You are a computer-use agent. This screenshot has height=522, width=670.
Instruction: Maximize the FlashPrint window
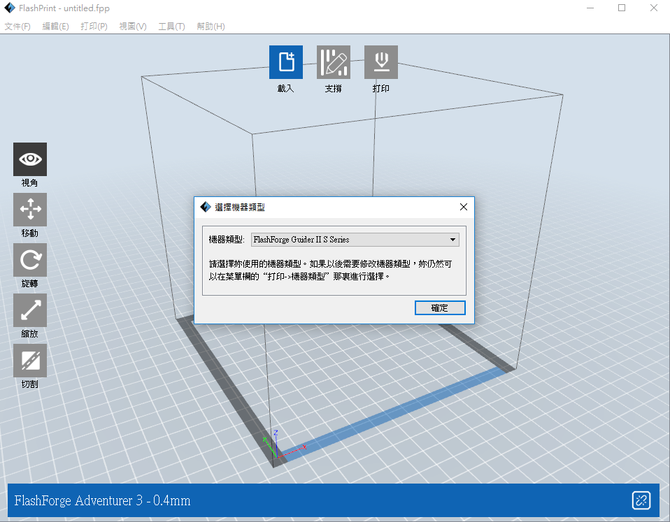coord(622,8)
